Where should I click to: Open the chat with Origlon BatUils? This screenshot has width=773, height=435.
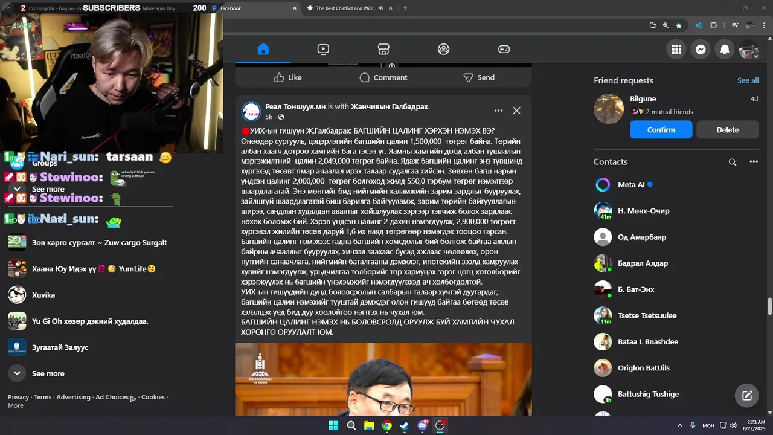click(676, 368)
